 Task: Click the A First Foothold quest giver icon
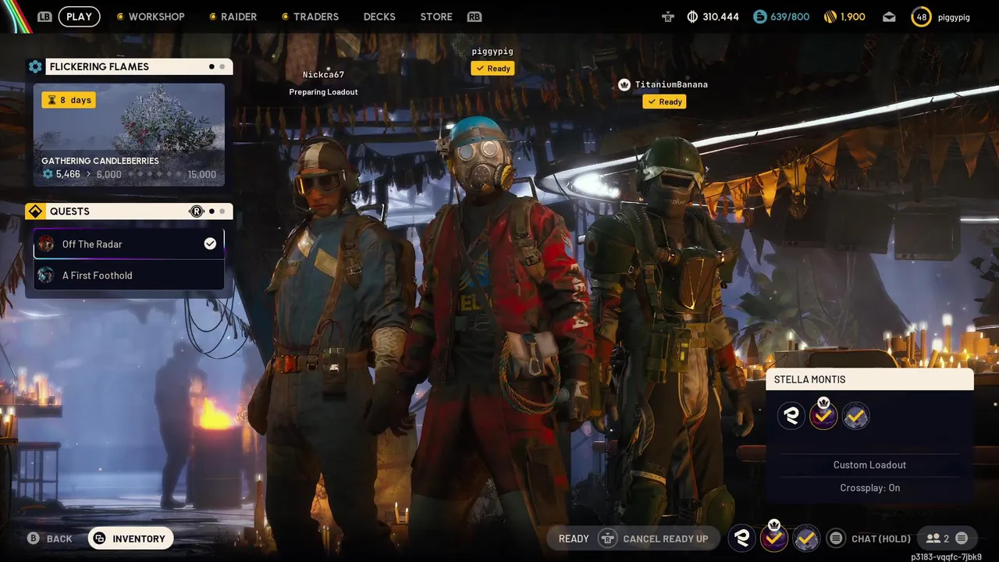coord(46,275)
